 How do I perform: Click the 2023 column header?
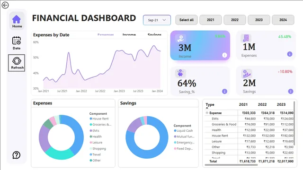[x=281, y=104]
